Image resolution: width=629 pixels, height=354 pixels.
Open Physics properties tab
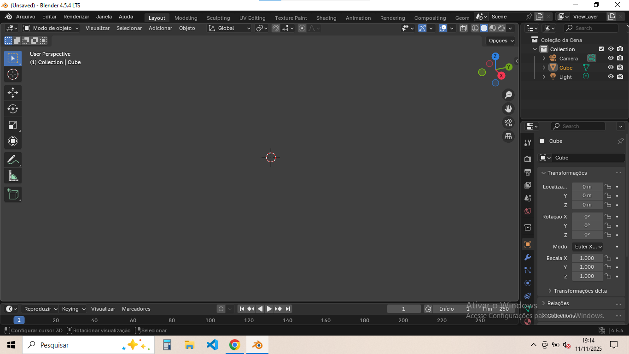(528, 283)
